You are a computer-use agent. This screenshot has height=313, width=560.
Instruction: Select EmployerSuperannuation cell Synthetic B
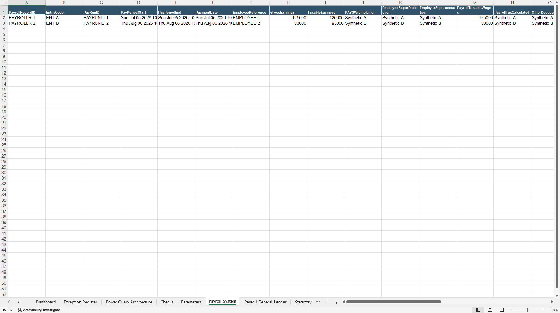pyautogui.click(x=437, y=23)
